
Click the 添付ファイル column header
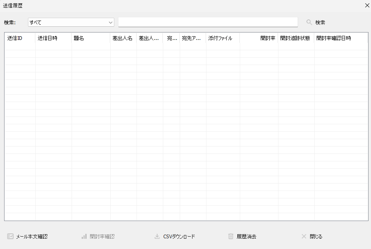pyautogui.click(x=223, y=38)
